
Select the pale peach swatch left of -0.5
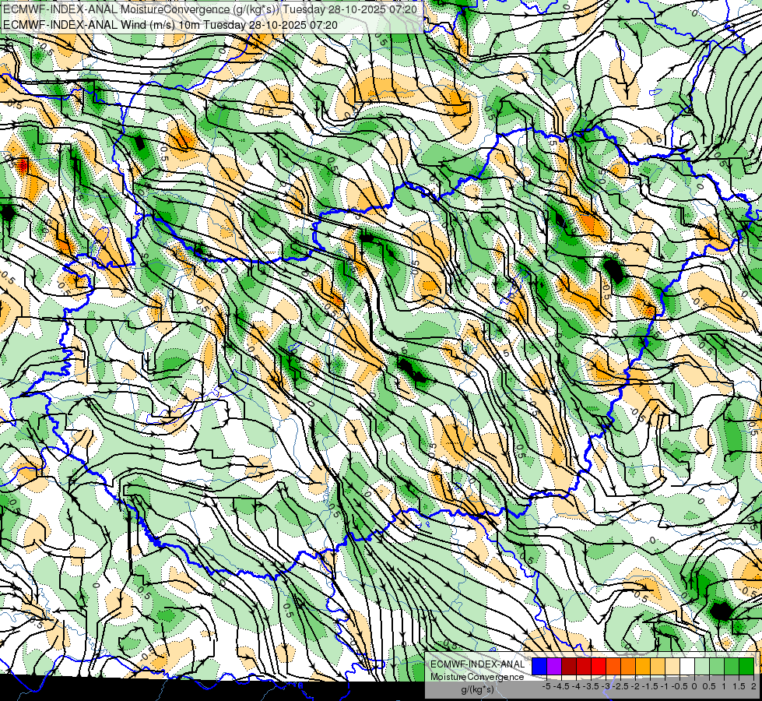(672, 666)
